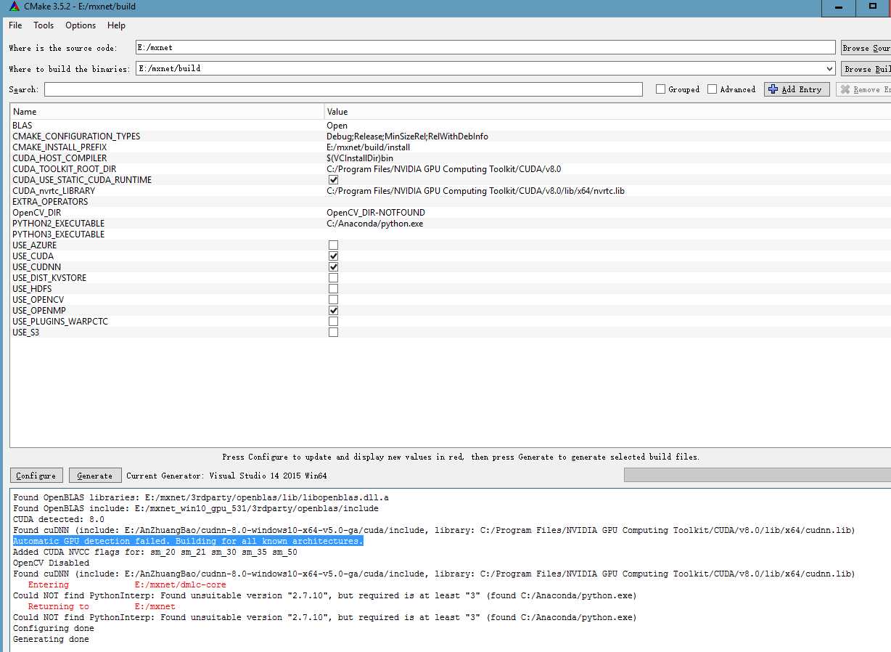Click the Value column header
Viewport: 891px width, 652px height.
608,112
